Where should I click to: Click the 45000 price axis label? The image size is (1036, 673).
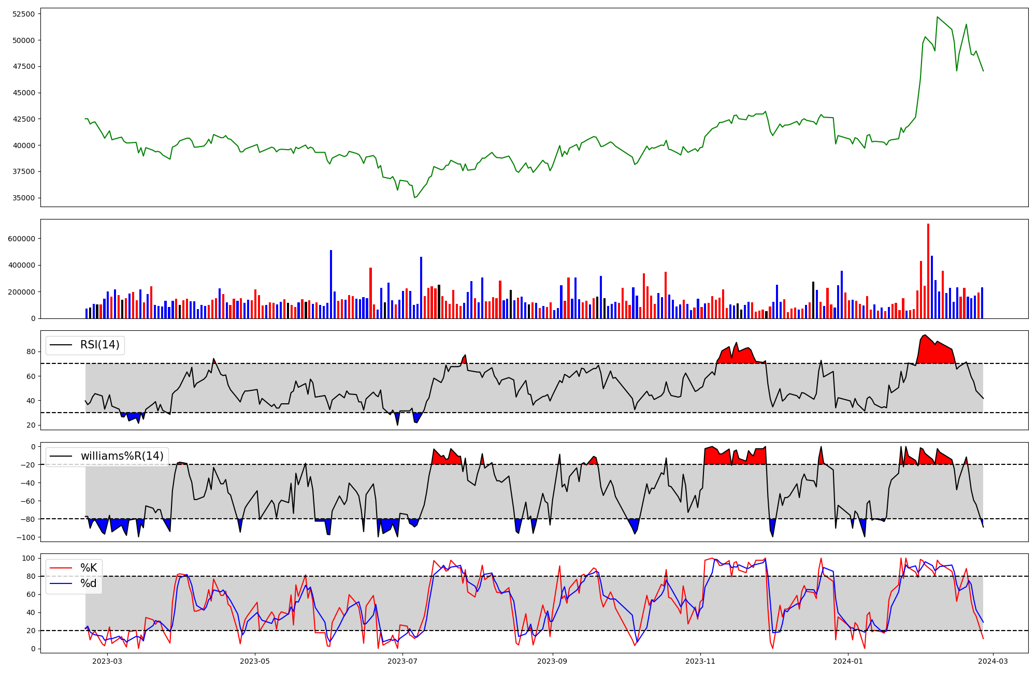[x=23, y=93]
